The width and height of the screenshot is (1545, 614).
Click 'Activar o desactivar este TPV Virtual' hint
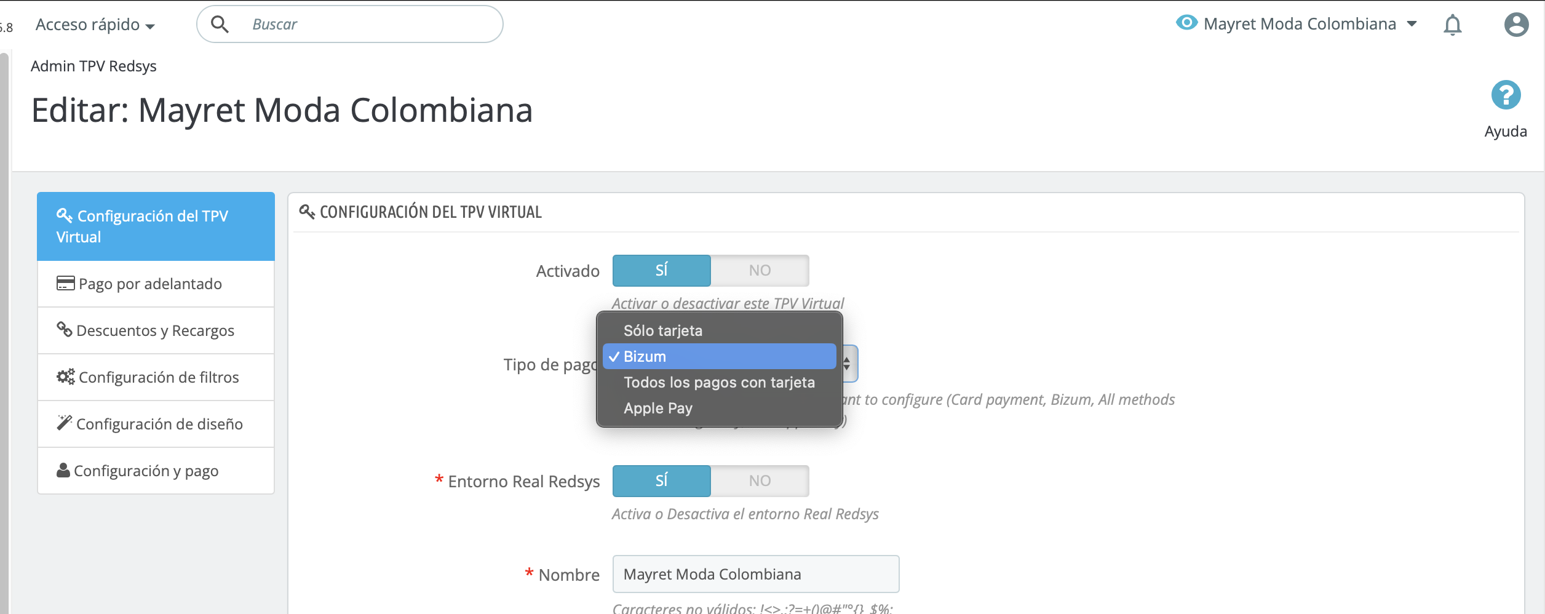pyautogui.click(x=728, y=303)
